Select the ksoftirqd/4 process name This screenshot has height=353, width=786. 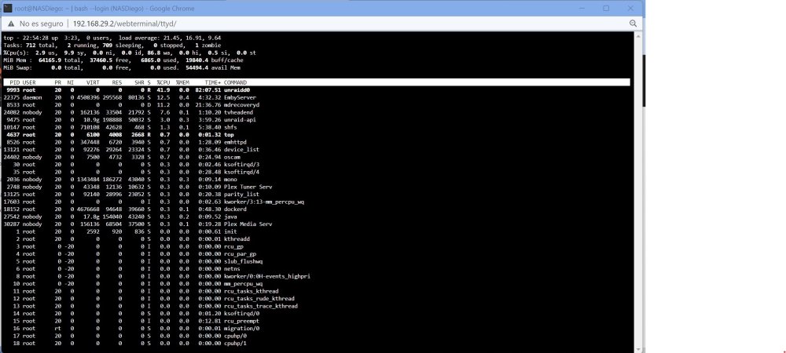coord(241,172)
